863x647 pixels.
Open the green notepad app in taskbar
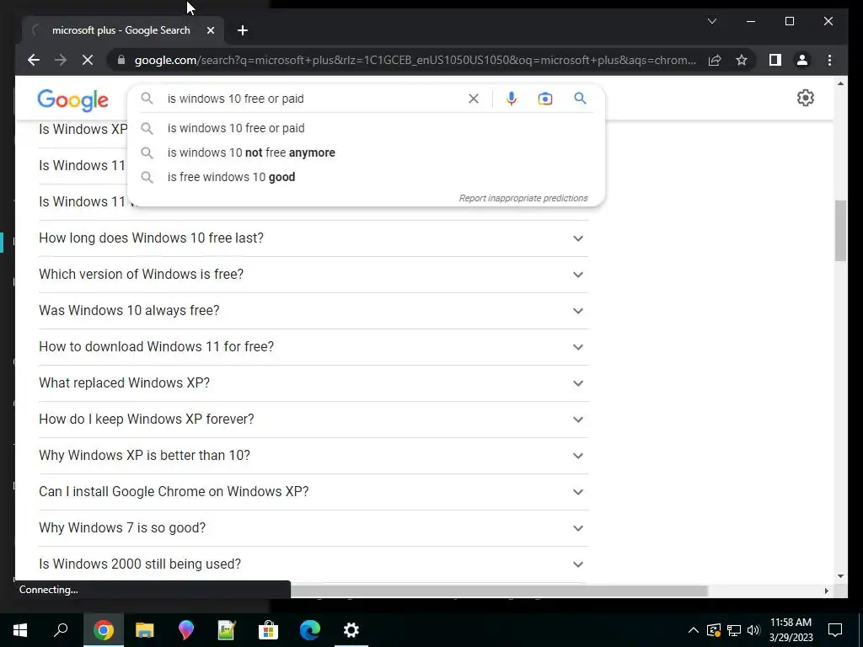[227, 630]
